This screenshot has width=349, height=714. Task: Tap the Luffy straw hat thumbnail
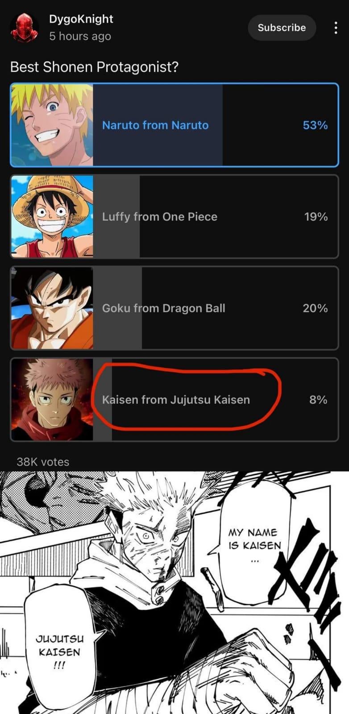52,216
